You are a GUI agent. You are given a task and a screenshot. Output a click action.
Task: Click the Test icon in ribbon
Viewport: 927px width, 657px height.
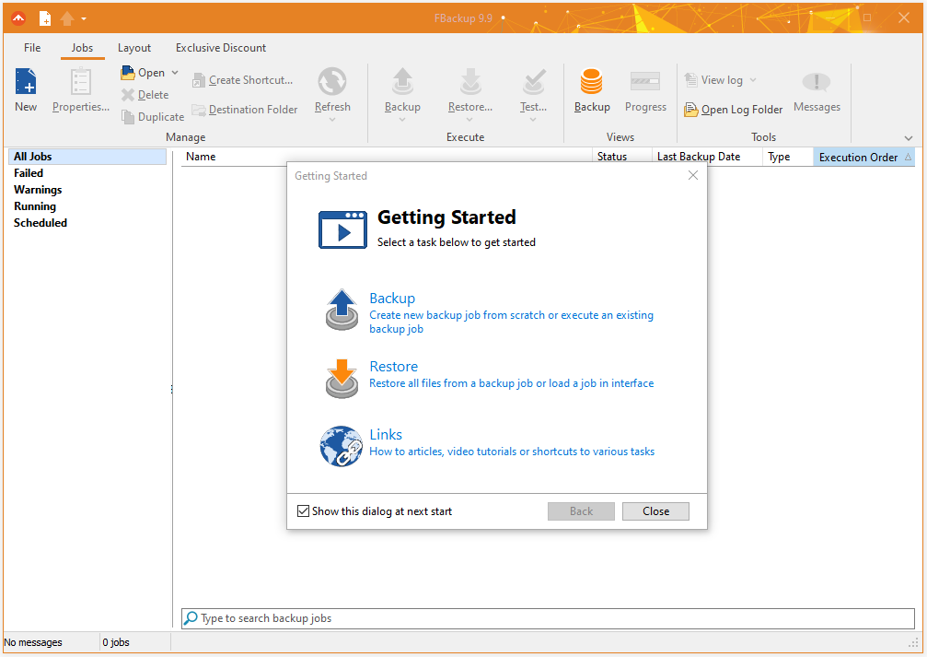tap(534, 81)
